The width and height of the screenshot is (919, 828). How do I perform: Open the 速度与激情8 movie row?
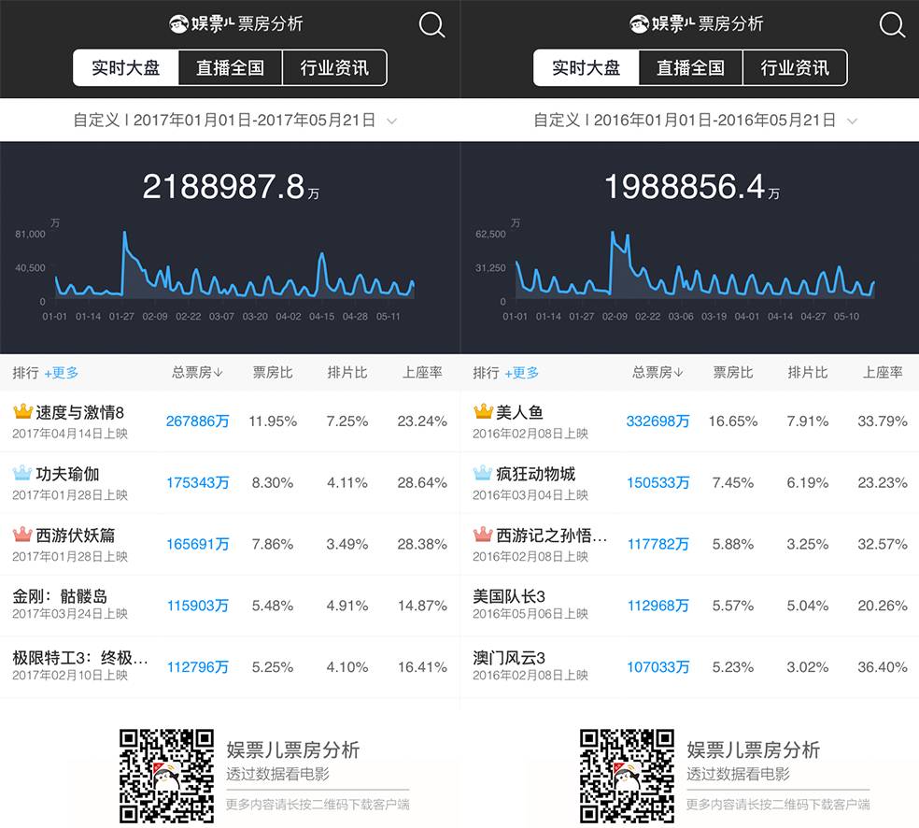point(230,421)
